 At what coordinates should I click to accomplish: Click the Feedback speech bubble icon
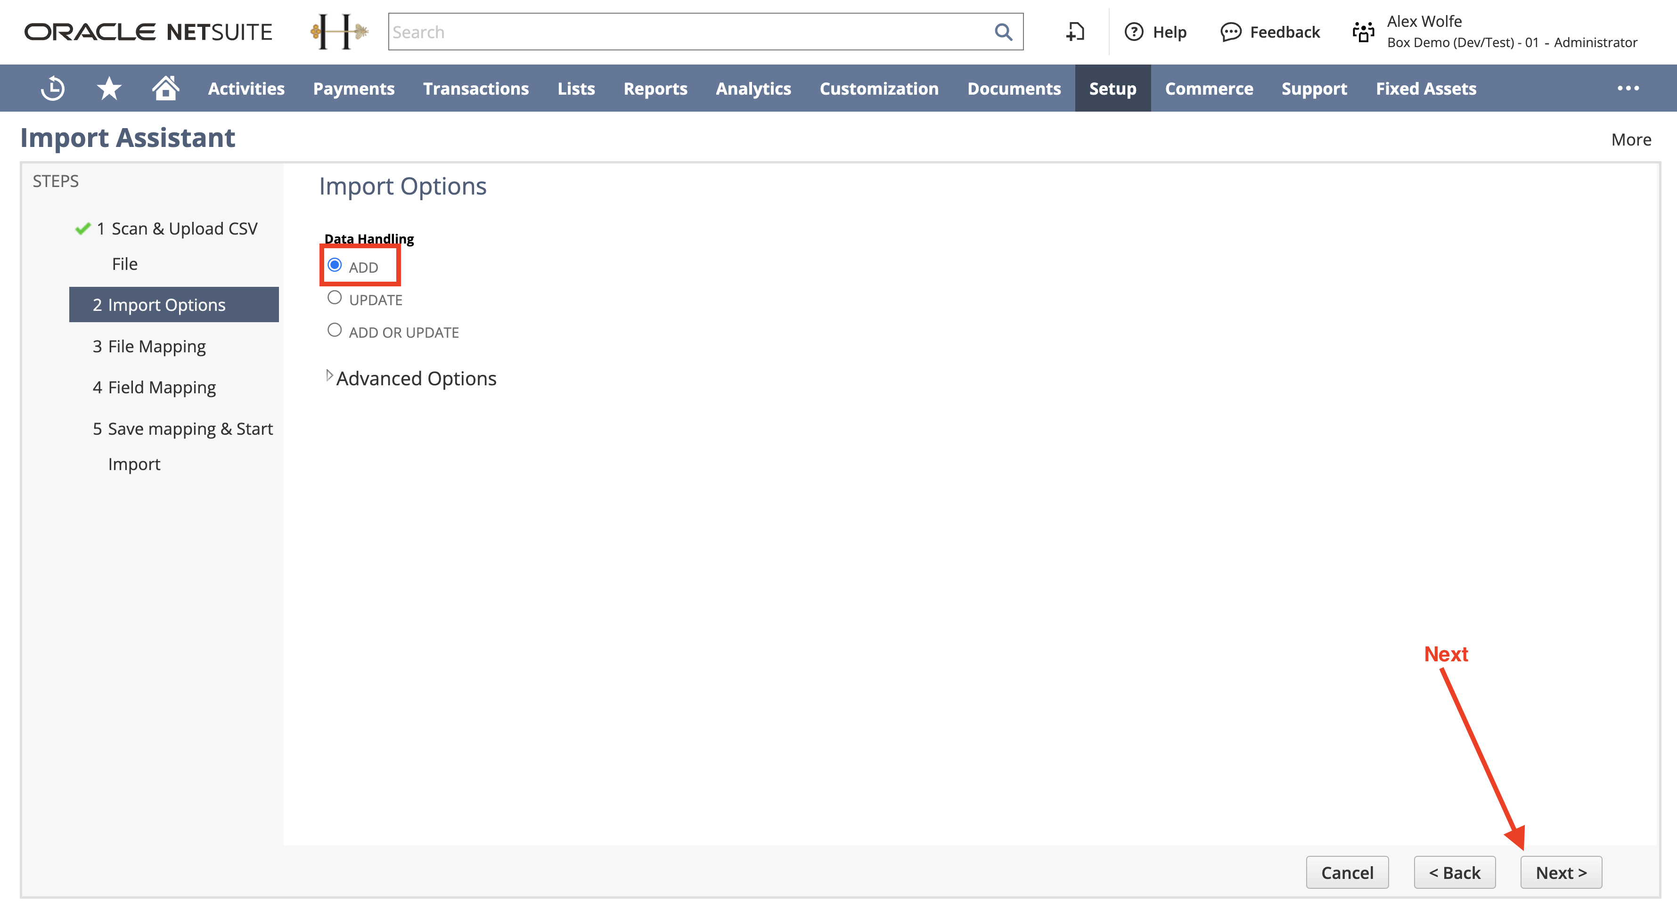click(1230, 32)
